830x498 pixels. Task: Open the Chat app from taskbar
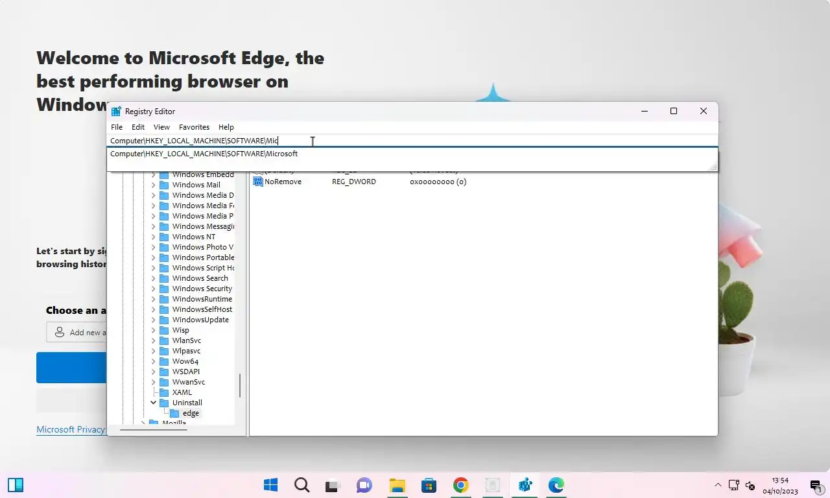click(364, 485)
